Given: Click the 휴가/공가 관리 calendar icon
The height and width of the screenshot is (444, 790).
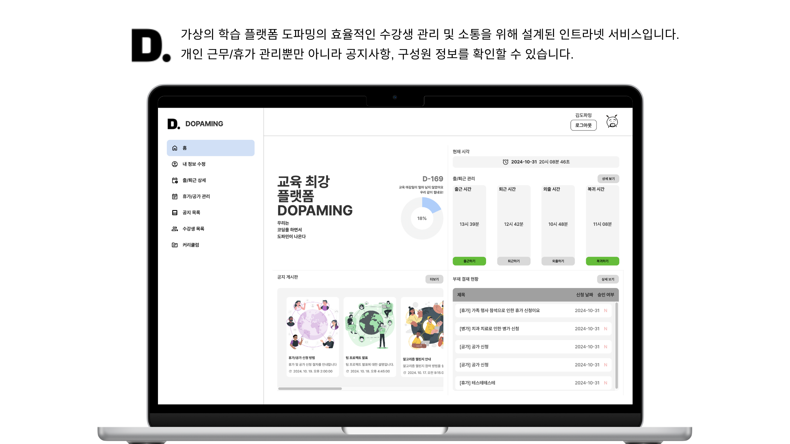Looking at the screenshot, I should (x=175, y=196).
